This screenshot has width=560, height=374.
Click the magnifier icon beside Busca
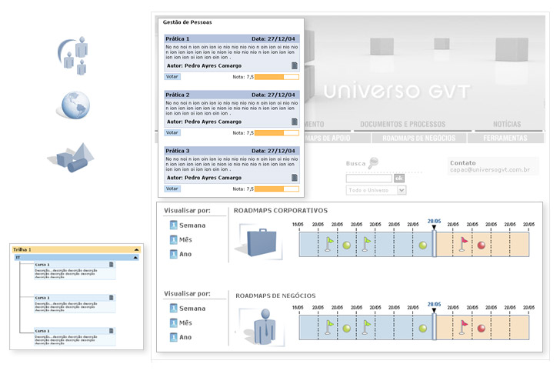[x=374, y=162]
